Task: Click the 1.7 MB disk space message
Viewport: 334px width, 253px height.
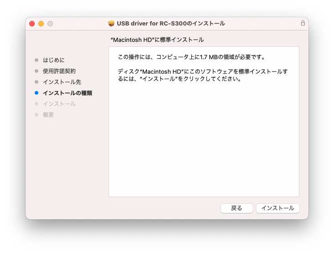Action: pyautogui.click(x=192, y=57)
